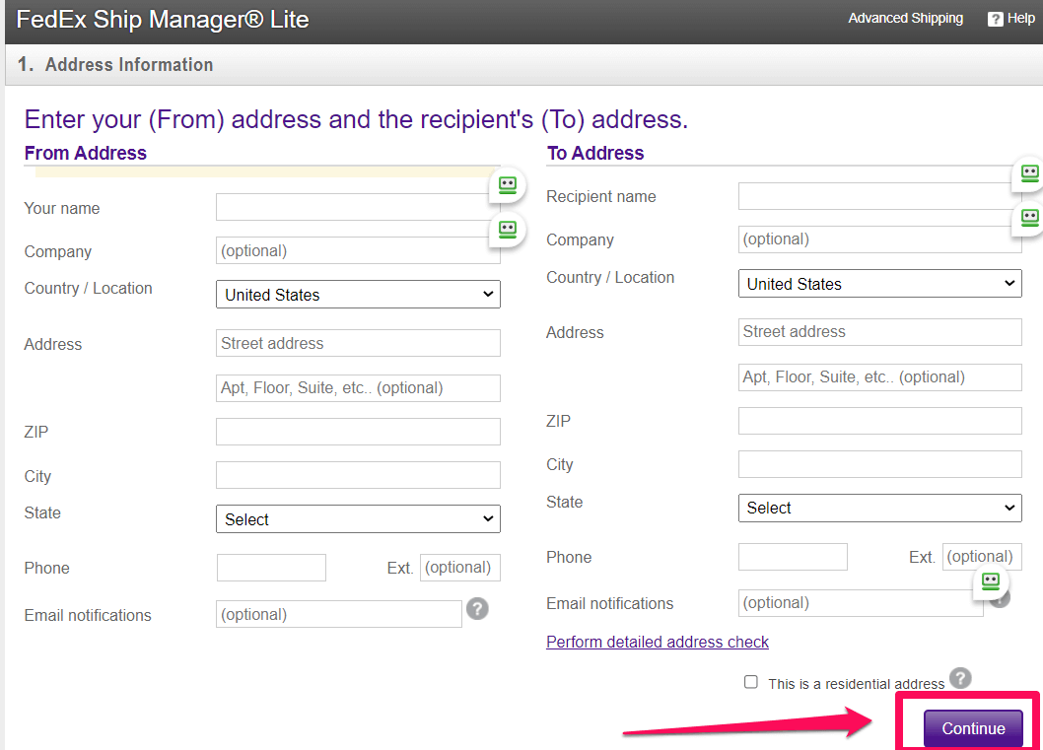
Task: Expand the From State select dropdown
Action: tap(358, 519)
